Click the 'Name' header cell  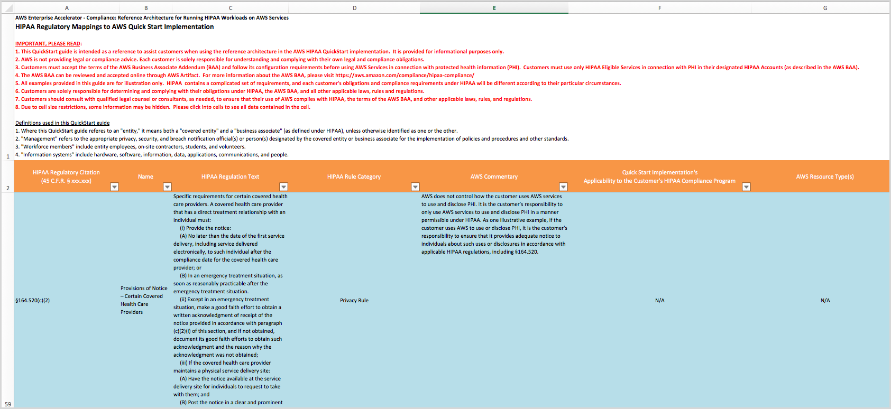[x=146, y=176]
